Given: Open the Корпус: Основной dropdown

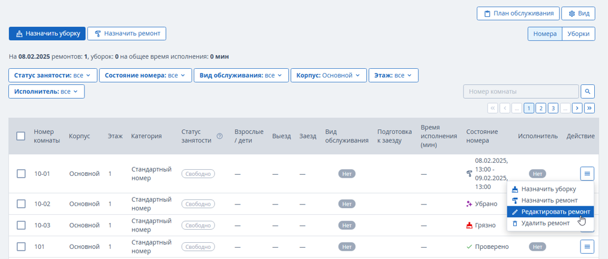Looking at the screenshot, I should click(329, 75).
